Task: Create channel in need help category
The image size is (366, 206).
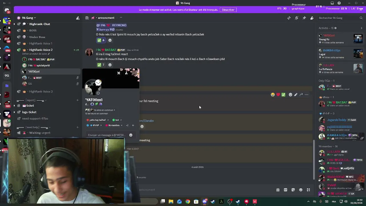Action: click(x=77, y=127)
